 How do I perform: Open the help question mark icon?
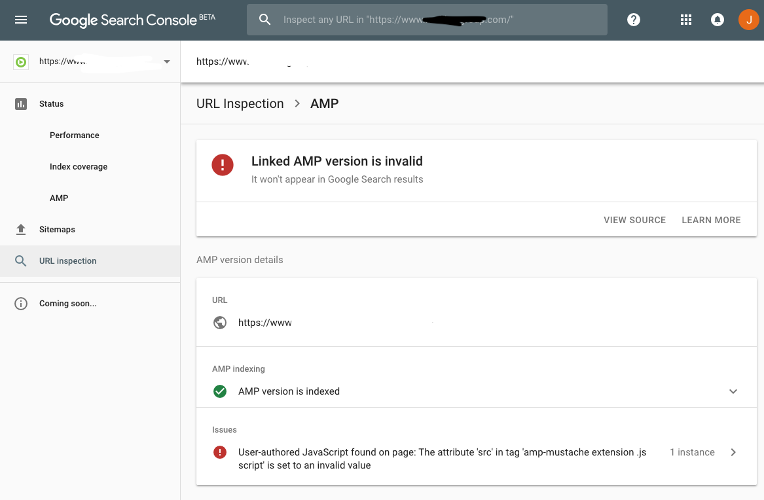[x=634, y=20]
